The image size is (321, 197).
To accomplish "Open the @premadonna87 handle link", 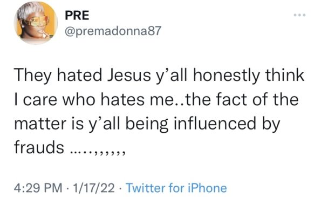I will [113, 31].
